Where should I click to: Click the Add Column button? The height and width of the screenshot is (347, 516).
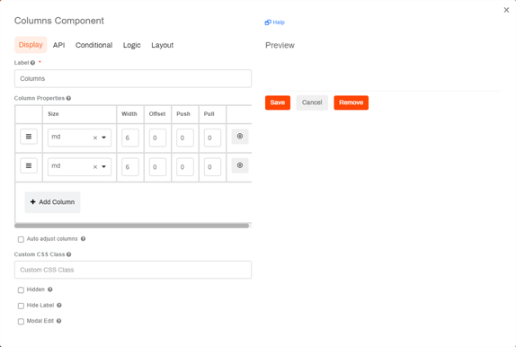click(53, 202)
